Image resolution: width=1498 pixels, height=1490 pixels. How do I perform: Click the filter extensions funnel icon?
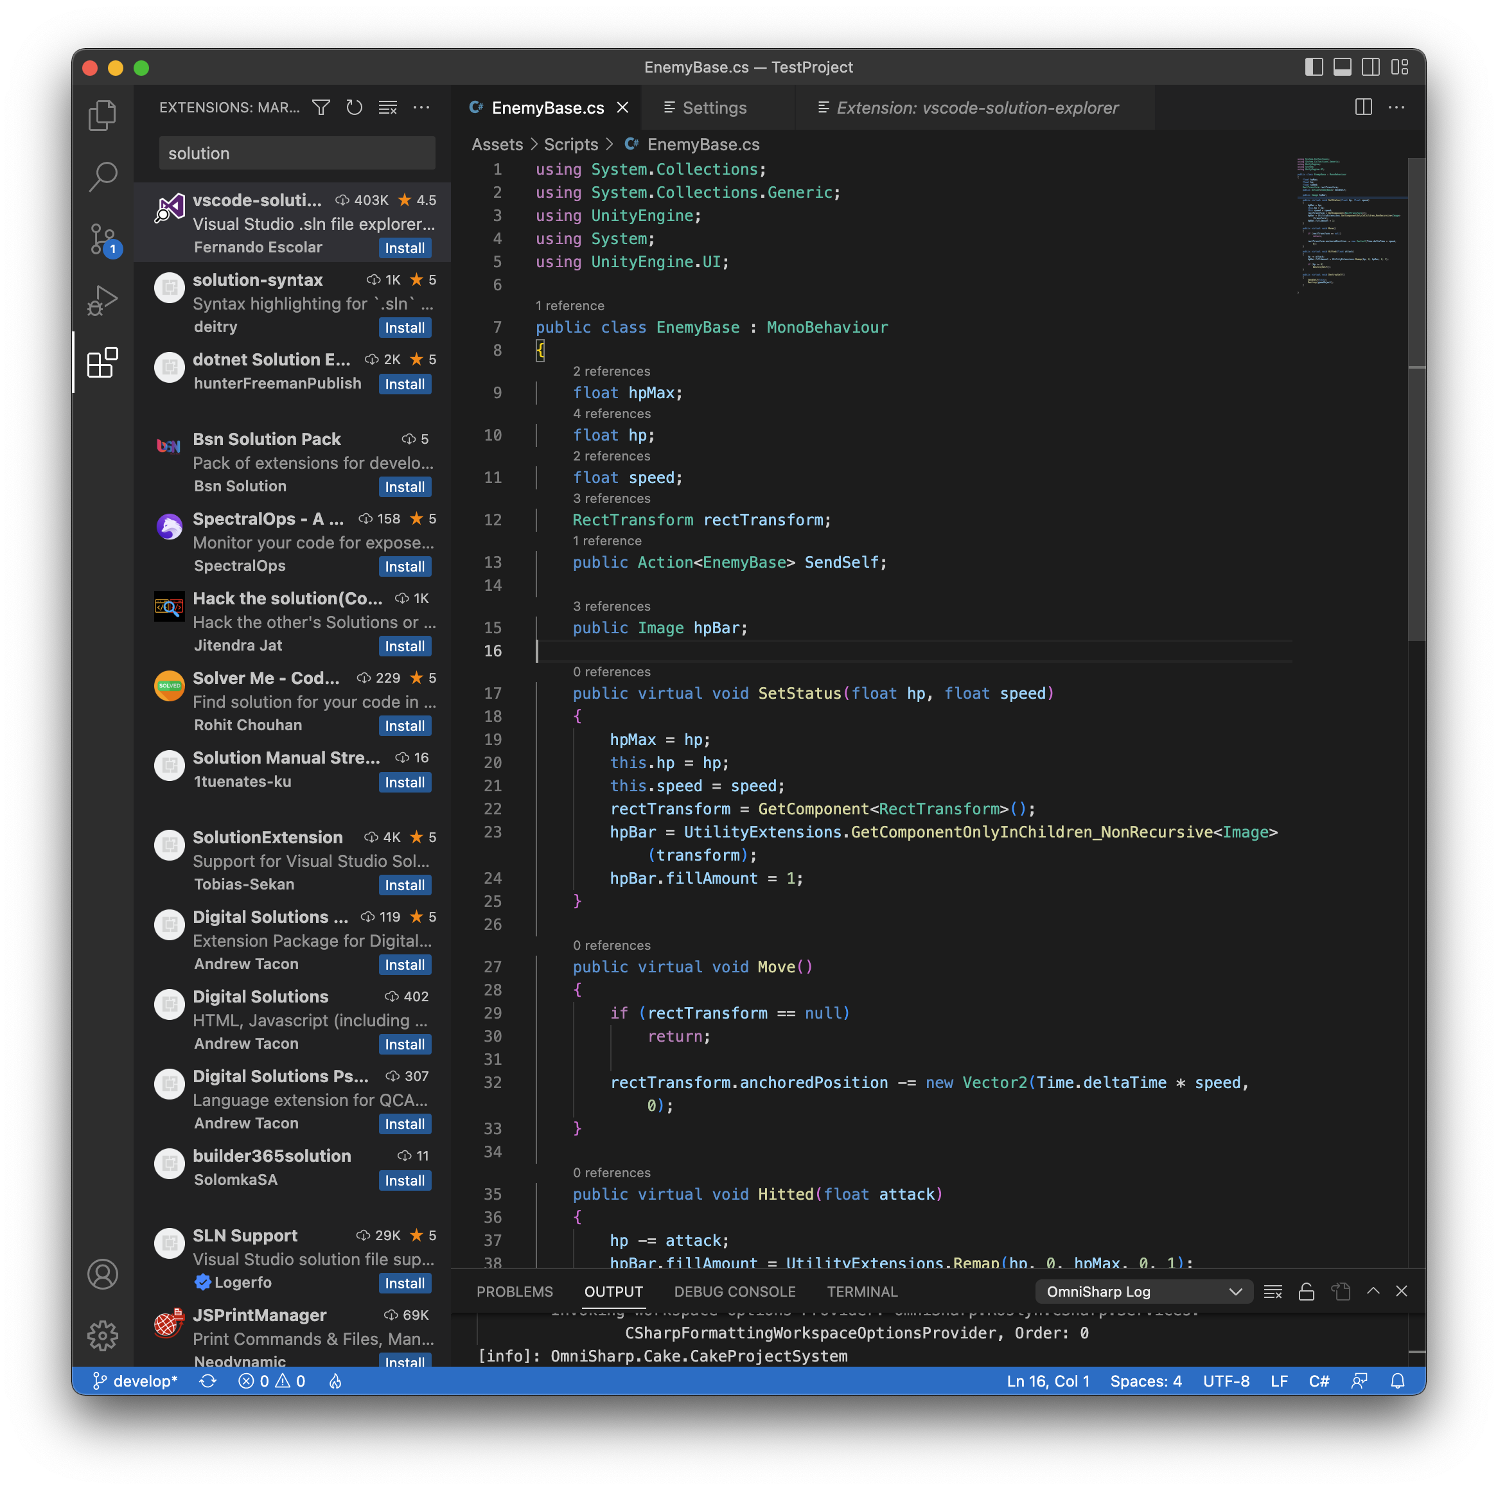[x=321, y=108]
